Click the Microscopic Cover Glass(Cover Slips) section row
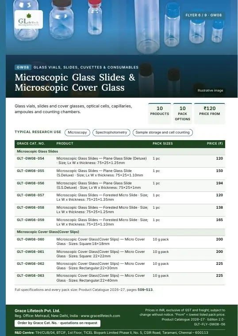Viewport: 238px width, 336px height. pos(120,232)
